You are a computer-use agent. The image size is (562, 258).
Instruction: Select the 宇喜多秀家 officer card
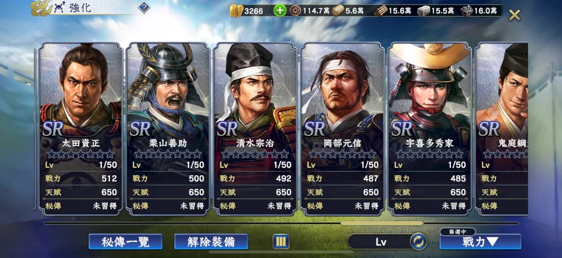coord(430,129)
